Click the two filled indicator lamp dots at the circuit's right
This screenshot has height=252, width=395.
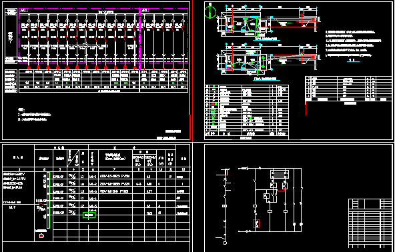(298, 224)
